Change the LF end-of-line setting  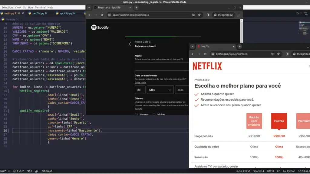coord(279,171)
